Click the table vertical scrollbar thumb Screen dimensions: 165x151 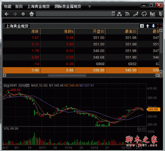click(x=161, y=43)
